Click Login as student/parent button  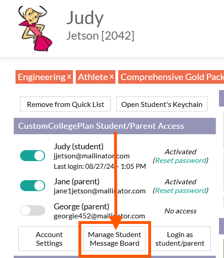point(180,239)
